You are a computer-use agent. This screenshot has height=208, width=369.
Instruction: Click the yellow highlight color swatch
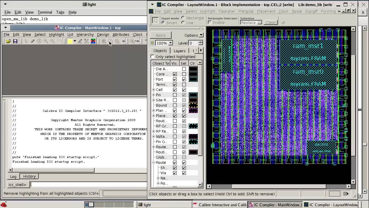(70, 41)
